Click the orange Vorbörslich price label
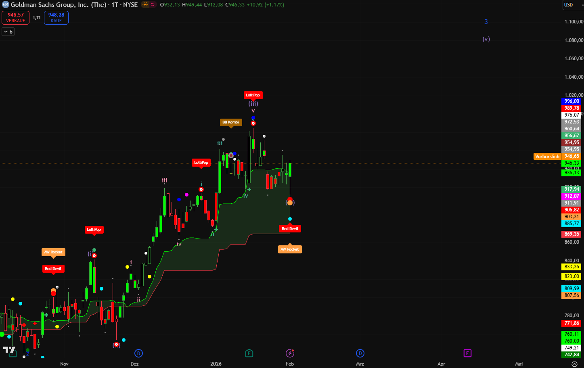This screenshot has height=368, width=584. pos(547,157)
